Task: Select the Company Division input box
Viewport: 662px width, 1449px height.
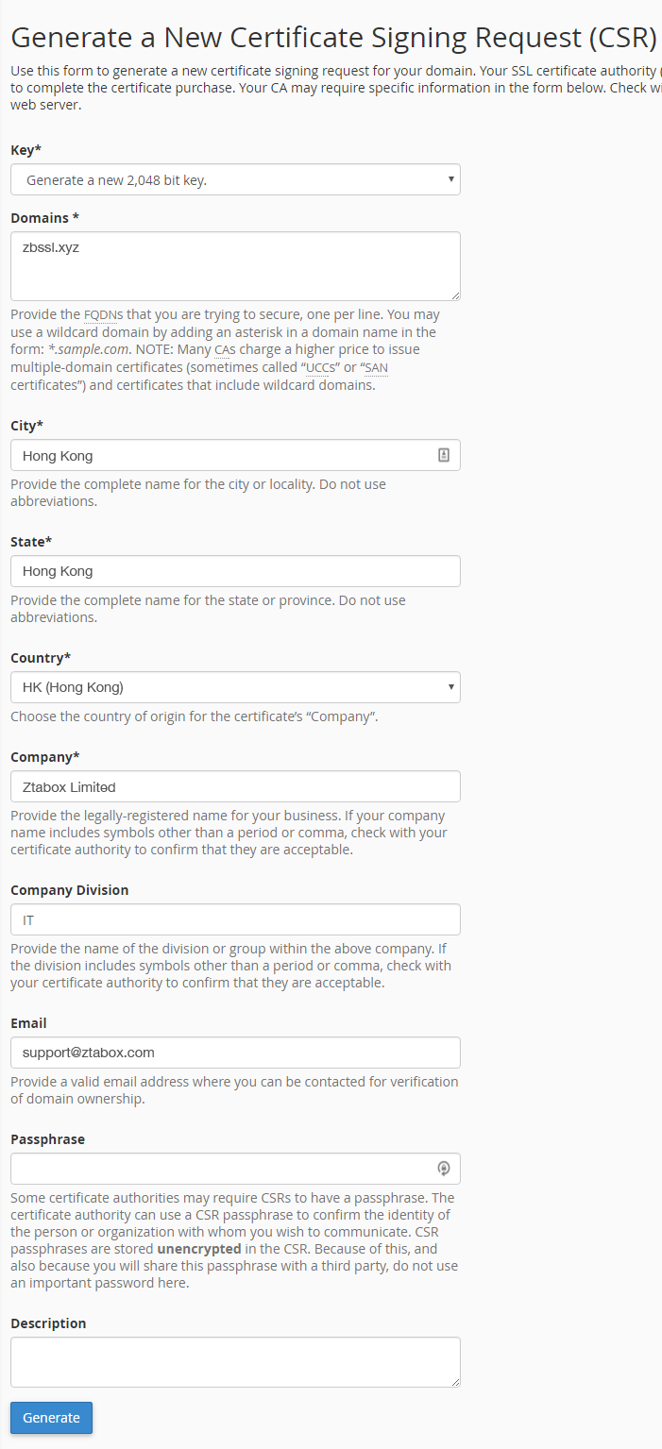Action: pyautogui.click(x=235, y=919)
